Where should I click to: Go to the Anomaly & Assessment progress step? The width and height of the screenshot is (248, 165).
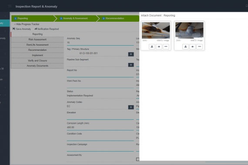coord(75,18)
